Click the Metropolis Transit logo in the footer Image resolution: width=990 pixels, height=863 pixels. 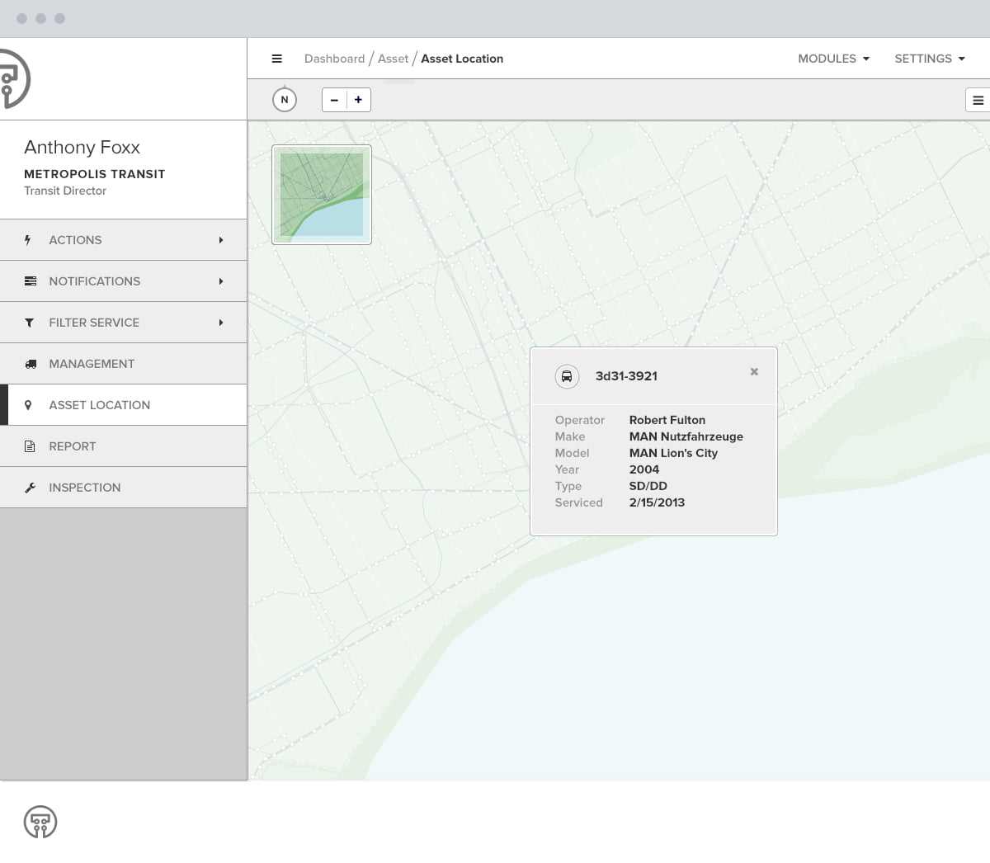(40, 822)
